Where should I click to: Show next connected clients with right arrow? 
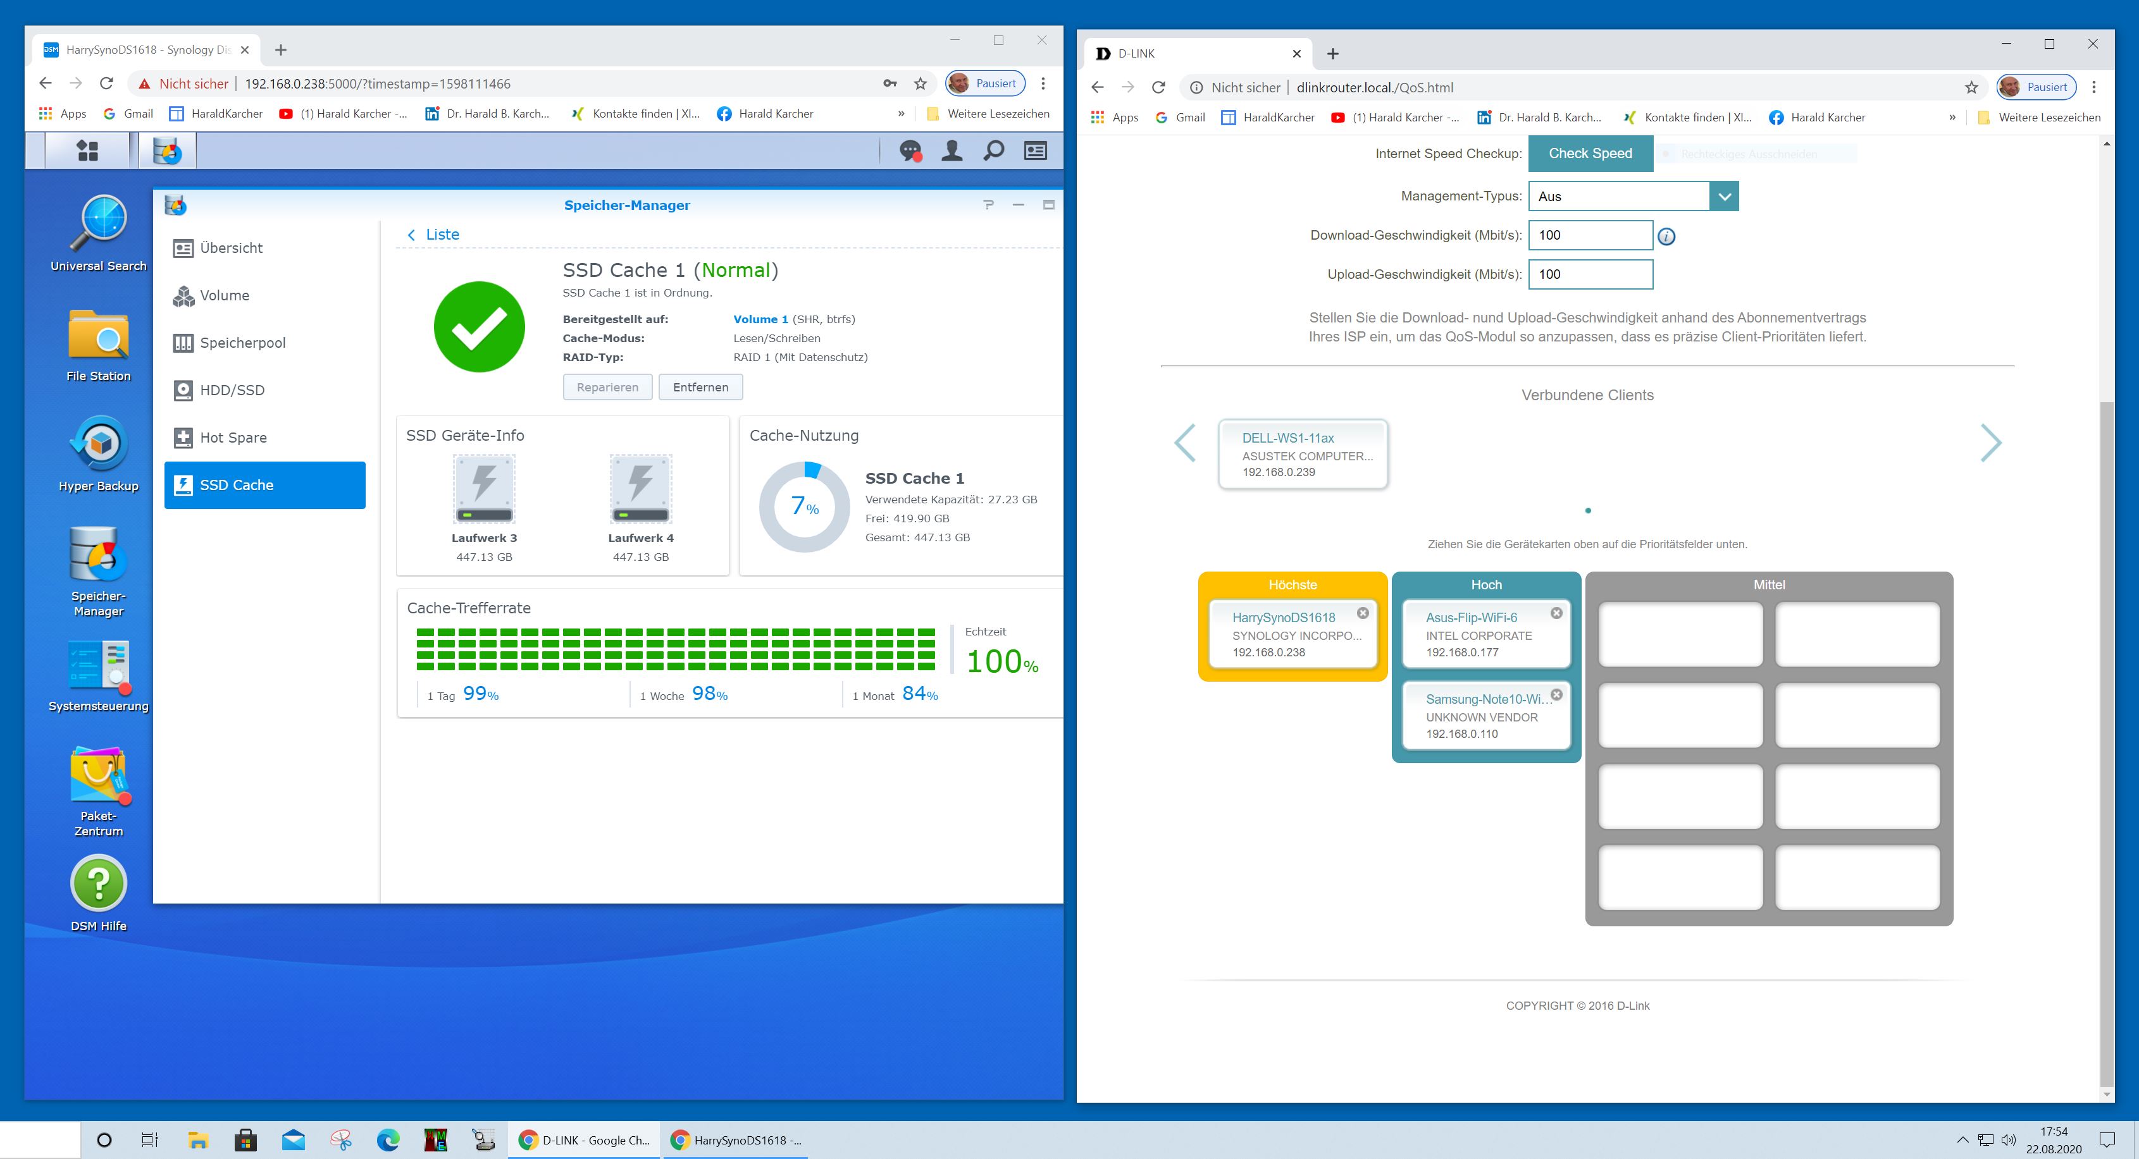click(x=1990, y=443)
